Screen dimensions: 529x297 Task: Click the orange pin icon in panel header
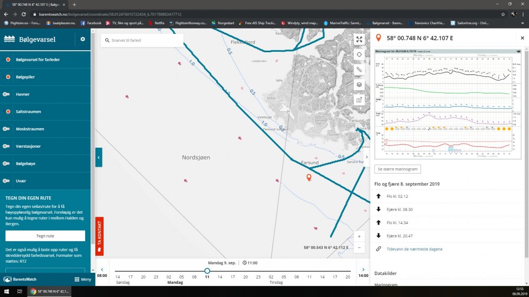click(379, 37)
